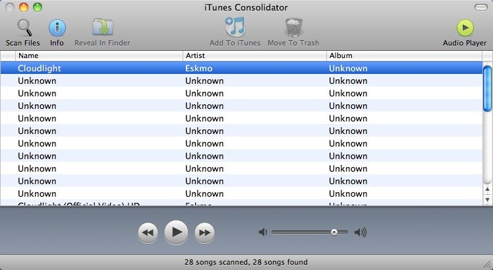Select the Cloudlight song row

click(x=241, y=68)
